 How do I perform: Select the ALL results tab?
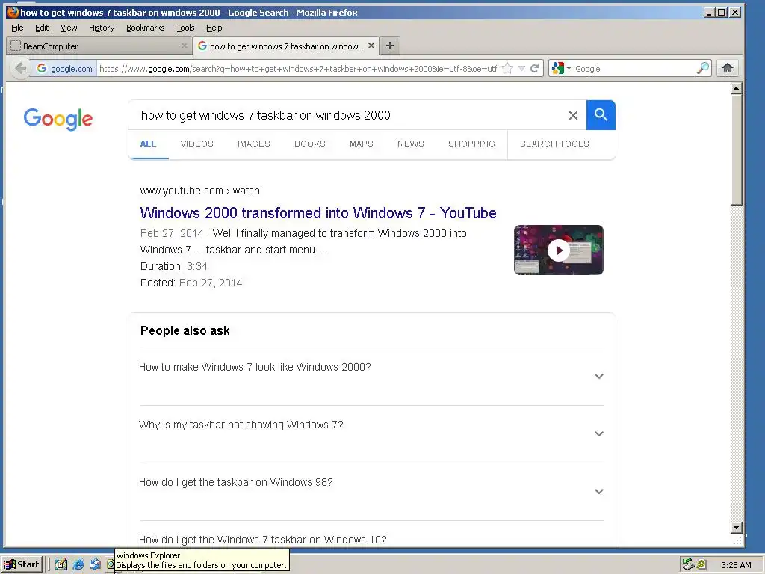pos(148,144)
